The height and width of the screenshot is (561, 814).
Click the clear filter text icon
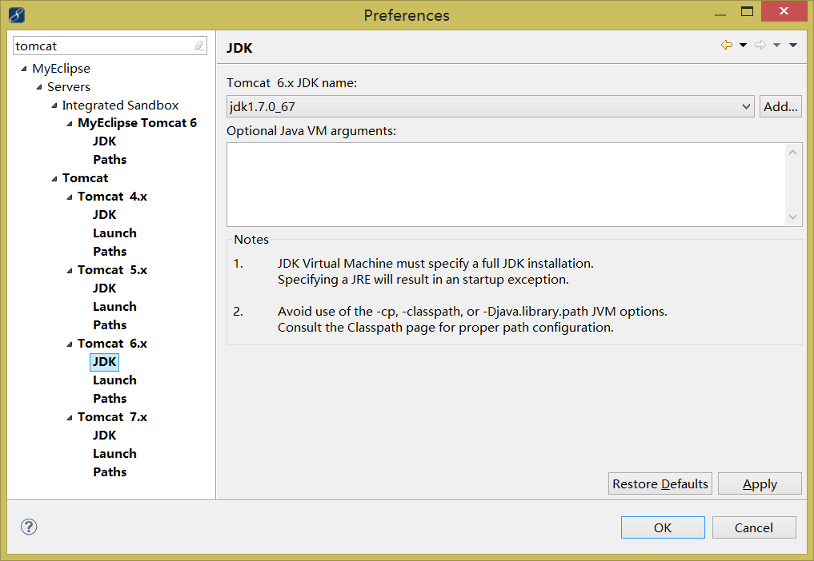(x=199, y=46)
